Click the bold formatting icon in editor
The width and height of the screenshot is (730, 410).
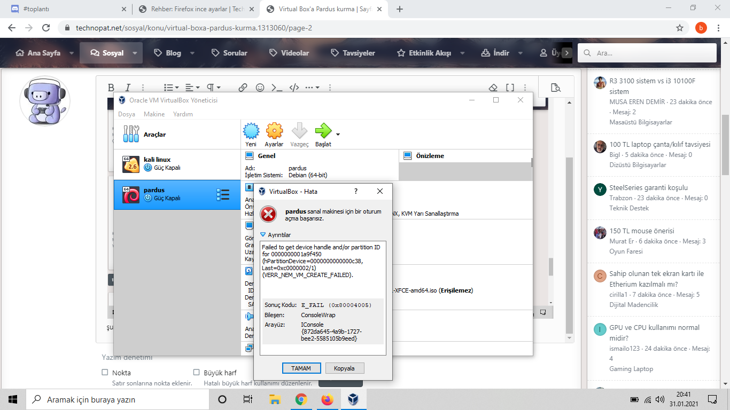point(111,88)
